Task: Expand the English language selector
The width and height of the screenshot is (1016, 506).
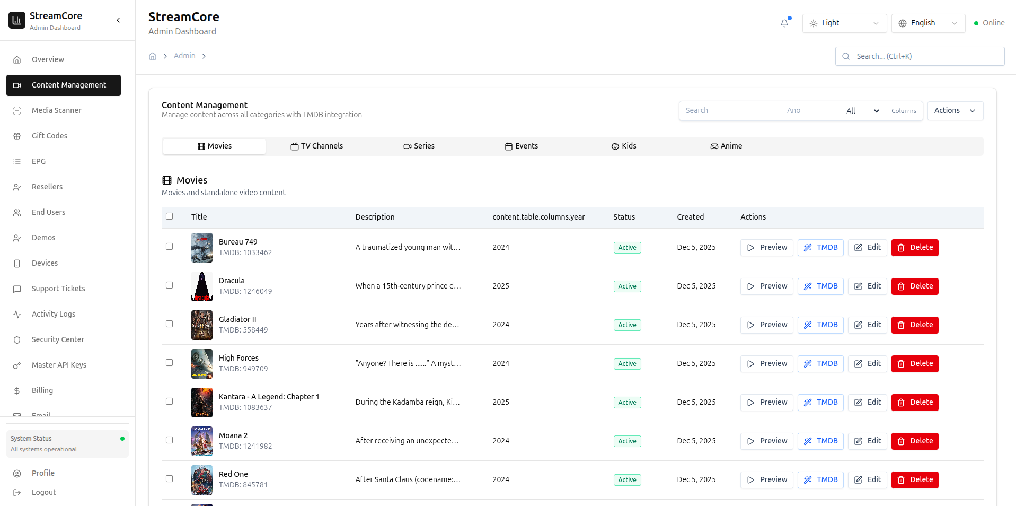Action: click(928, 23)
